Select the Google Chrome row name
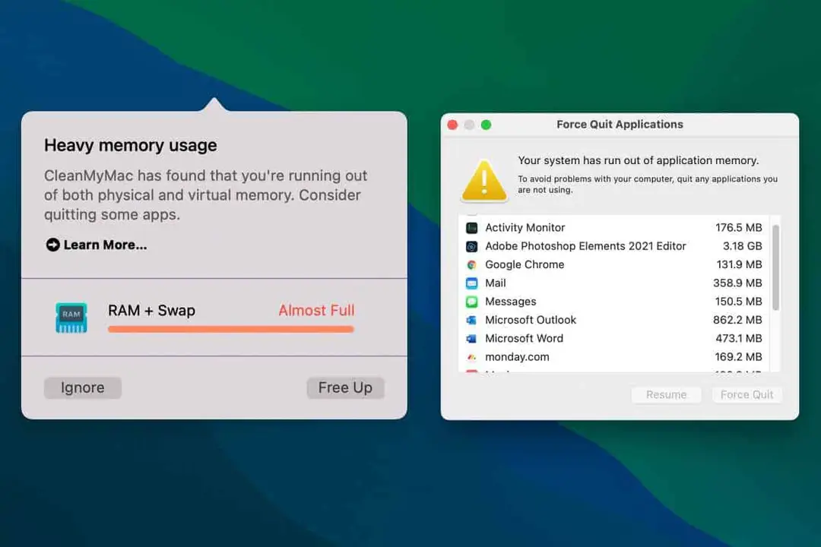The width and height of the screenshot is (821, 547). [525, 265]
